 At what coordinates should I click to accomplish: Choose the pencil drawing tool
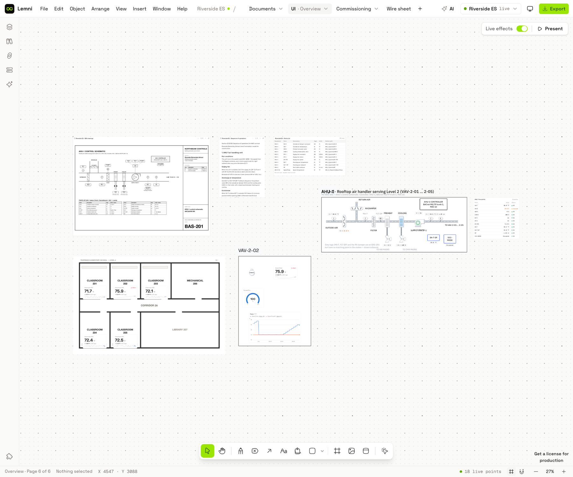241,451
